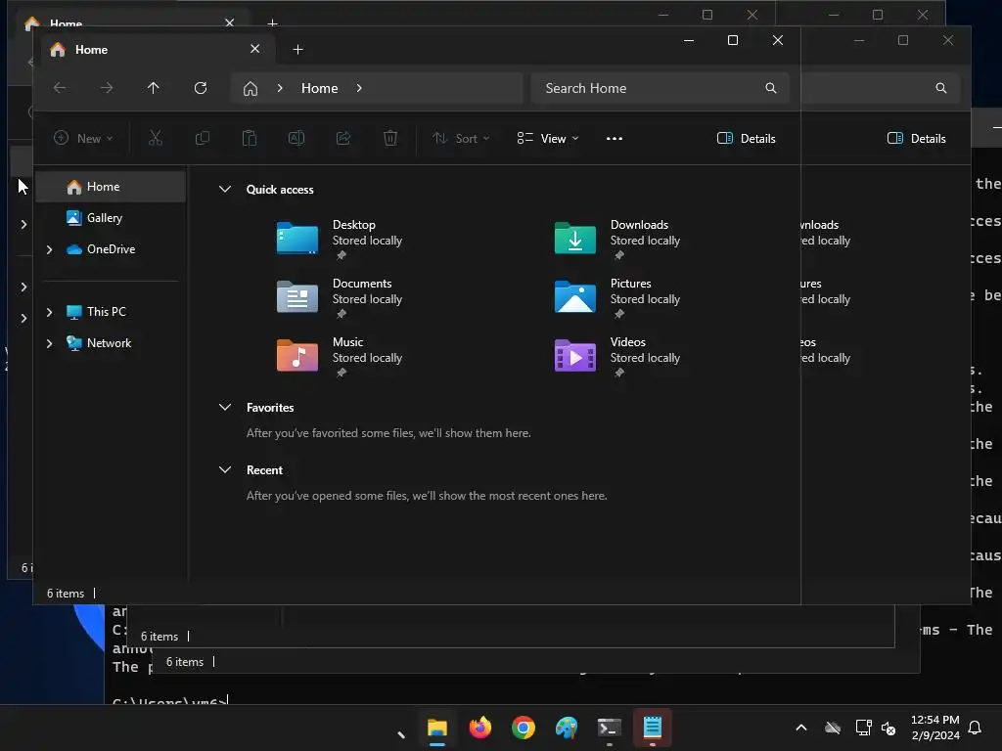The image size is (1002, 751).
Task: Open the View dropdown menu
Action: pyautogui.click(x=548, y=139)
